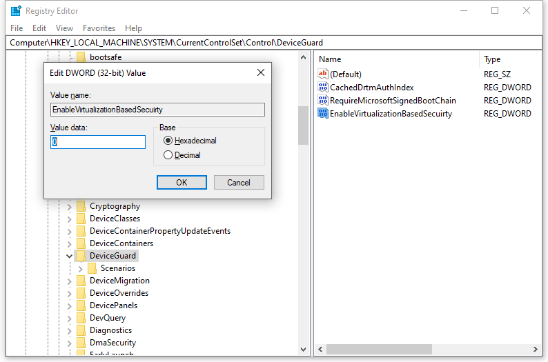
Task: Select the RequireMicrosoftSignedBootChain value name
Action: [x=393, y=101]
